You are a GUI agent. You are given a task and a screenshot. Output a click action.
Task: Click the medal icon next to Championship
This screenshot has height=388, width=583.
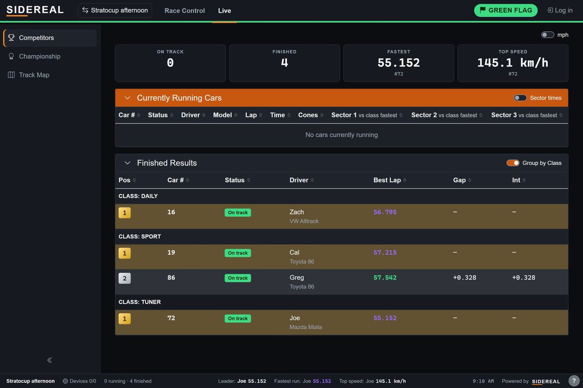11,56
